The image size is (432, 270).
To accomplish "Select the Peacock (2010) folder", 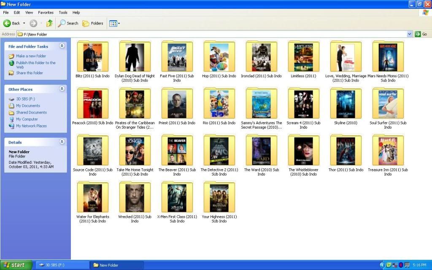I will (x=92, y=106).
